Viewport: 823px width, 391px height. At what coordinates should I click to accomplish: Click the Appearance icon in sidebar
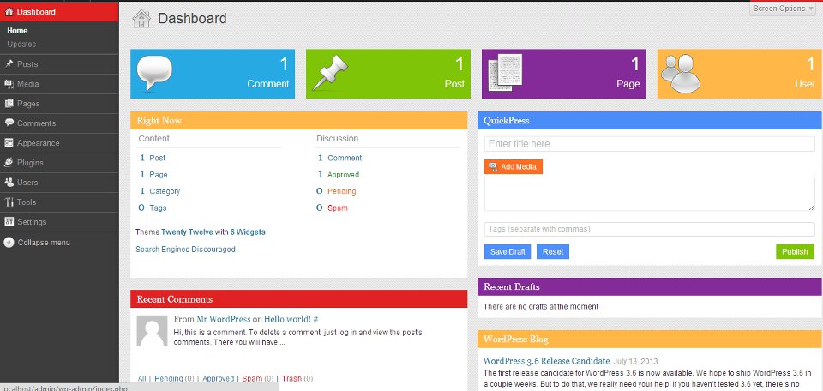[9, 142]
